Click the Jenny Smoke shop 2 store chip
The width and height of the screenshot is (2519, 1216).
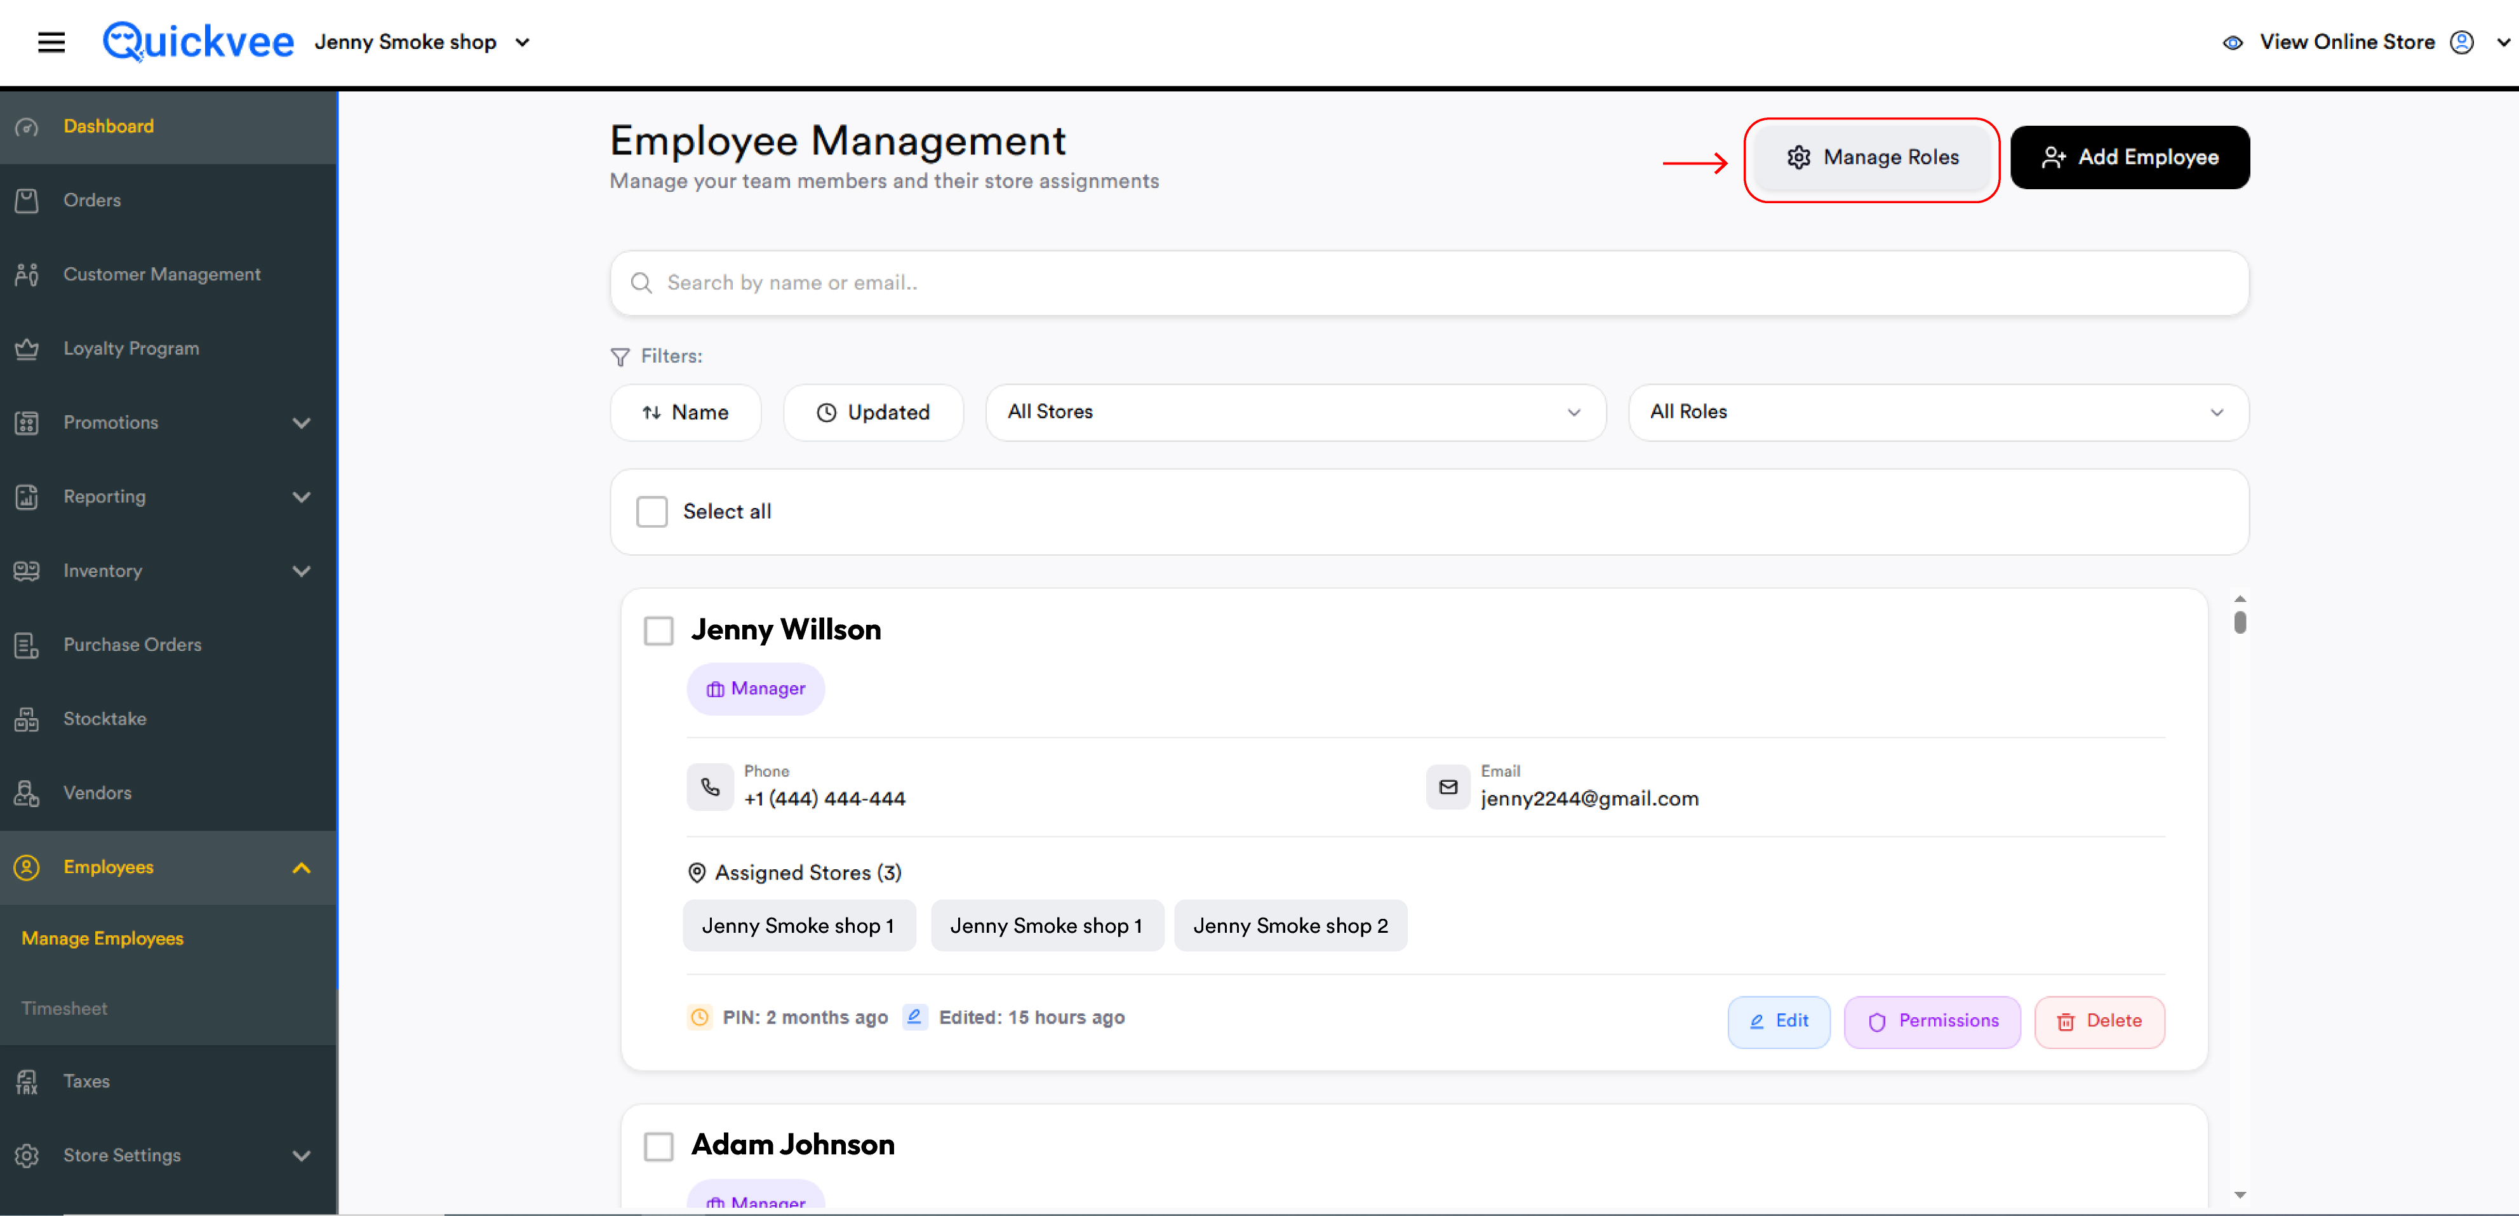pyautogui.click(x=1291, y=926)
